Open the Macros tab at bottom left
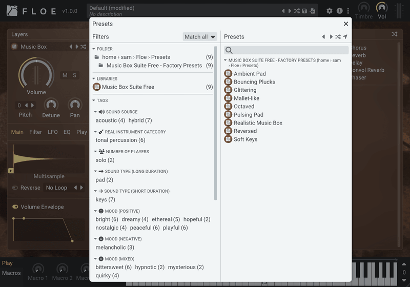The image size is (410, 287). [x=11, y=273]
